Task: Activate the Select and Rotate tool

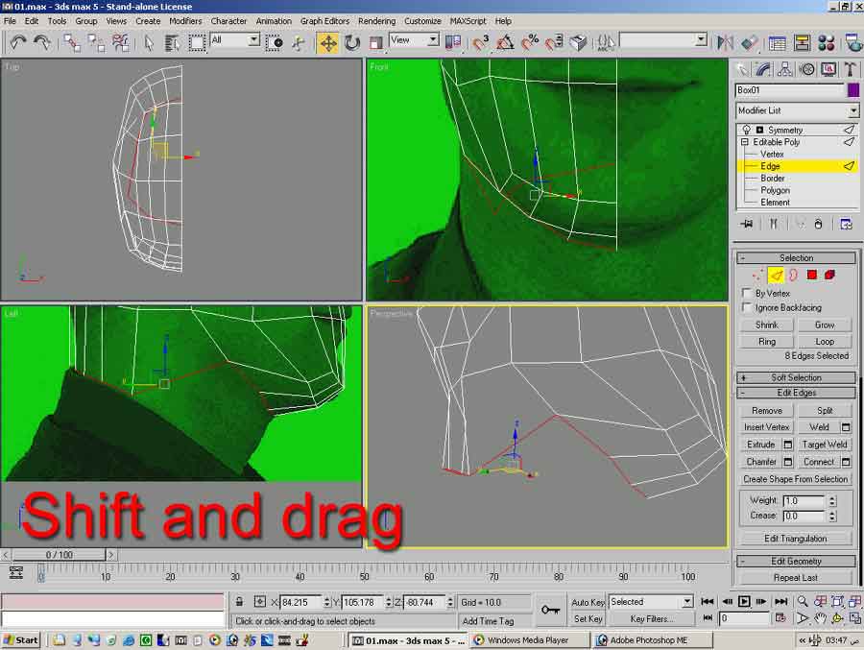Action: coord(352,42)
